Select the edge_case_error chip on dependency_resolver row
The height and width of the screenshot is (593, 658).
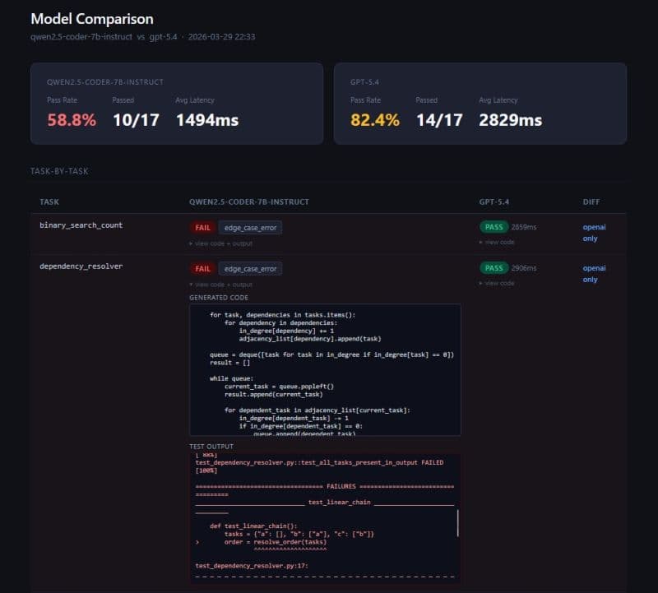click(x=249, y=268)
